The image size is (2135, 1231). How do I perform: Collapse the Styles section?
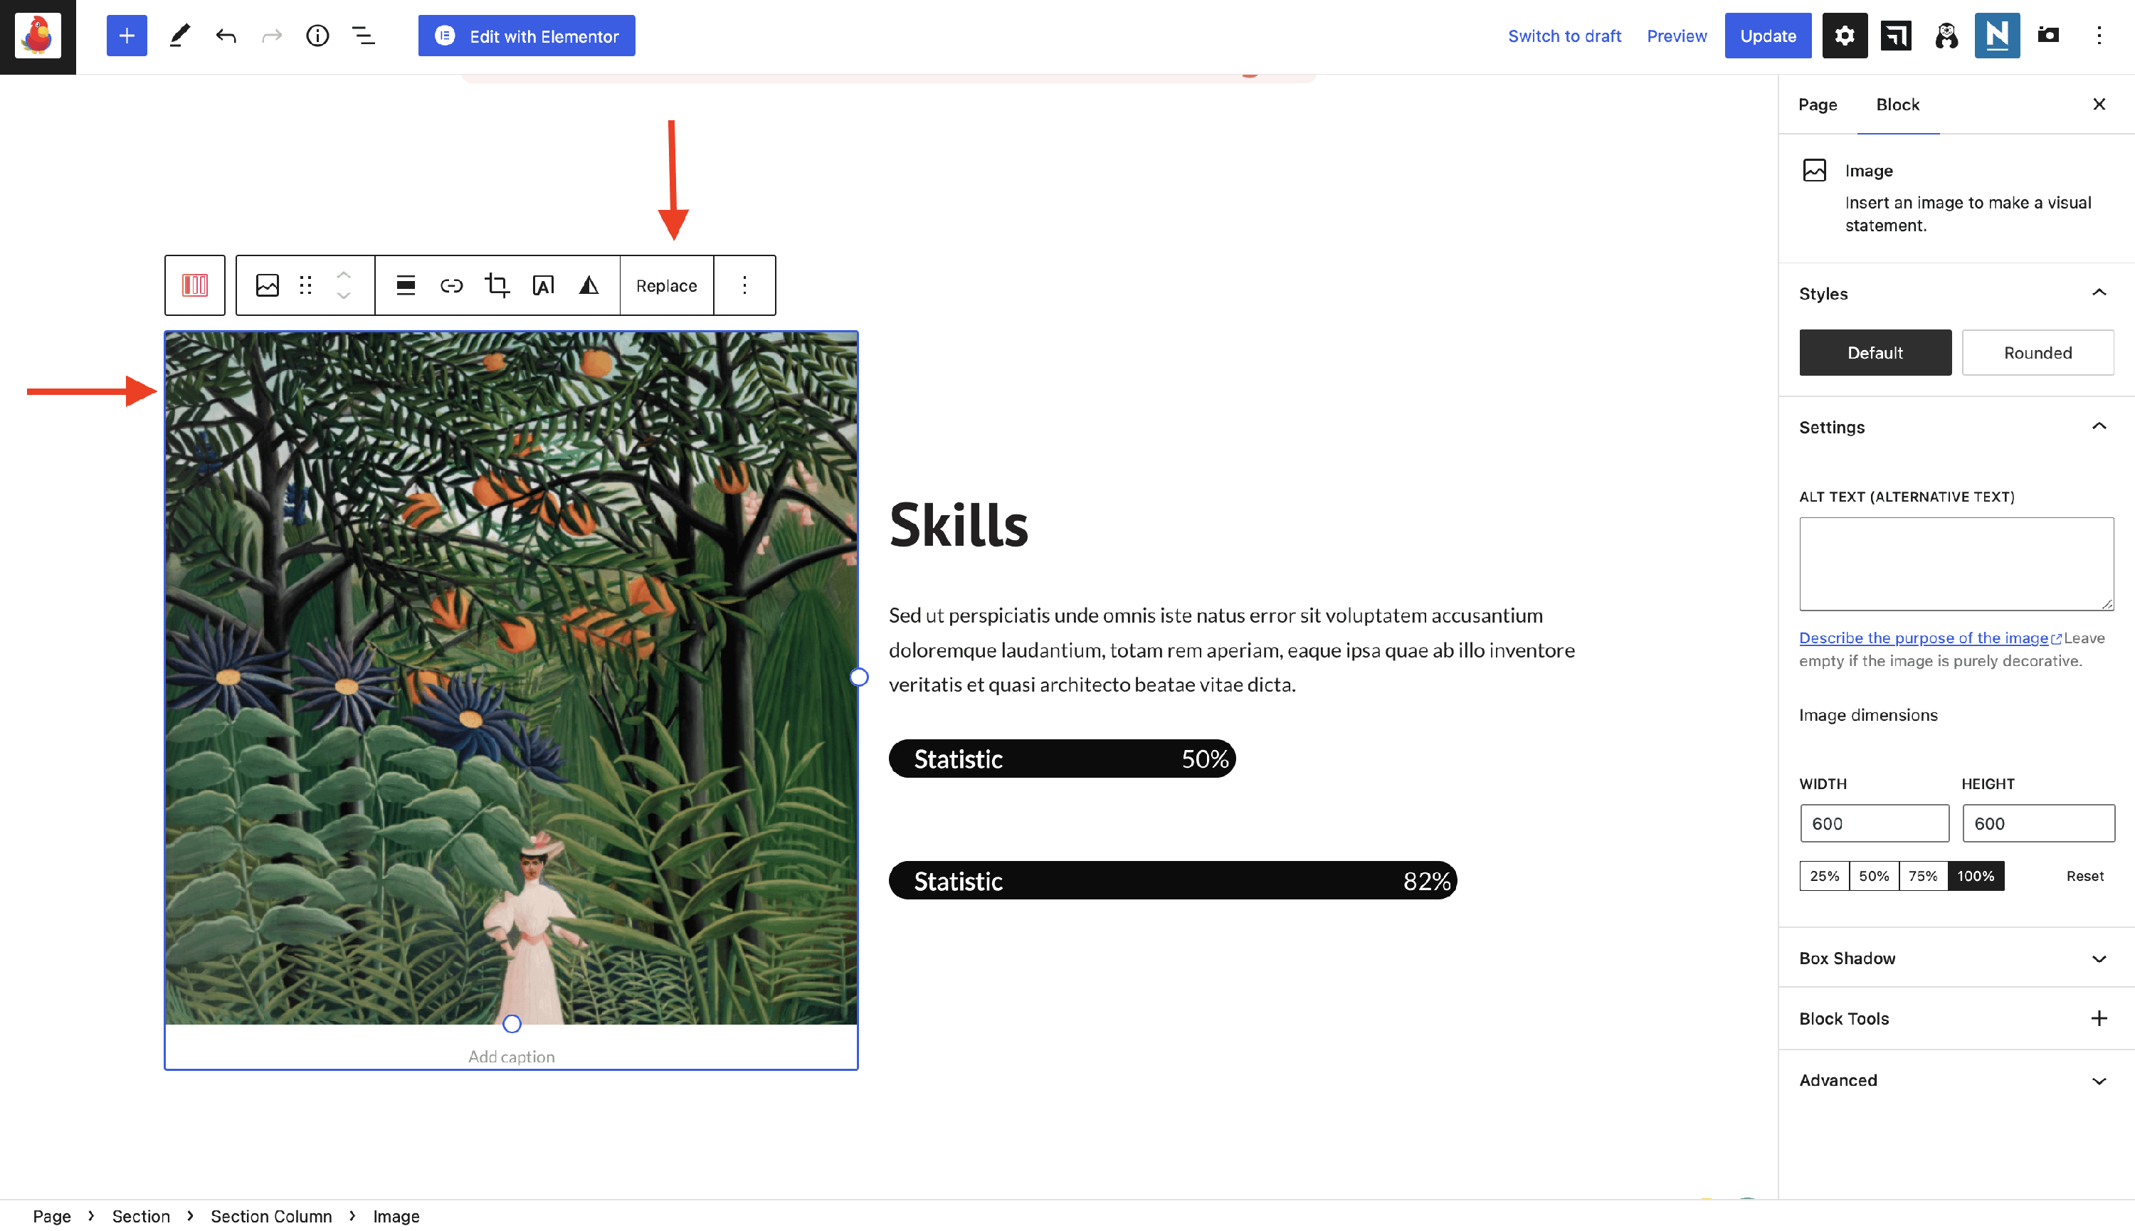coord(2099,293)
